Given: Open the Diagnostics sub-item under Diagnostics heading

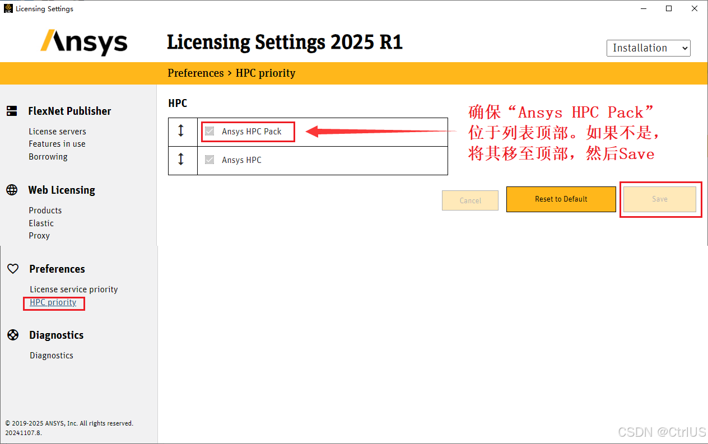Looking at the screenshot, I should (x=52, y=356).
